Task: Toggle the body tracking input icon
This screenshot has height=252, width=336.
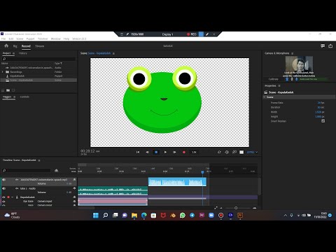Action: tap(292, 79)
